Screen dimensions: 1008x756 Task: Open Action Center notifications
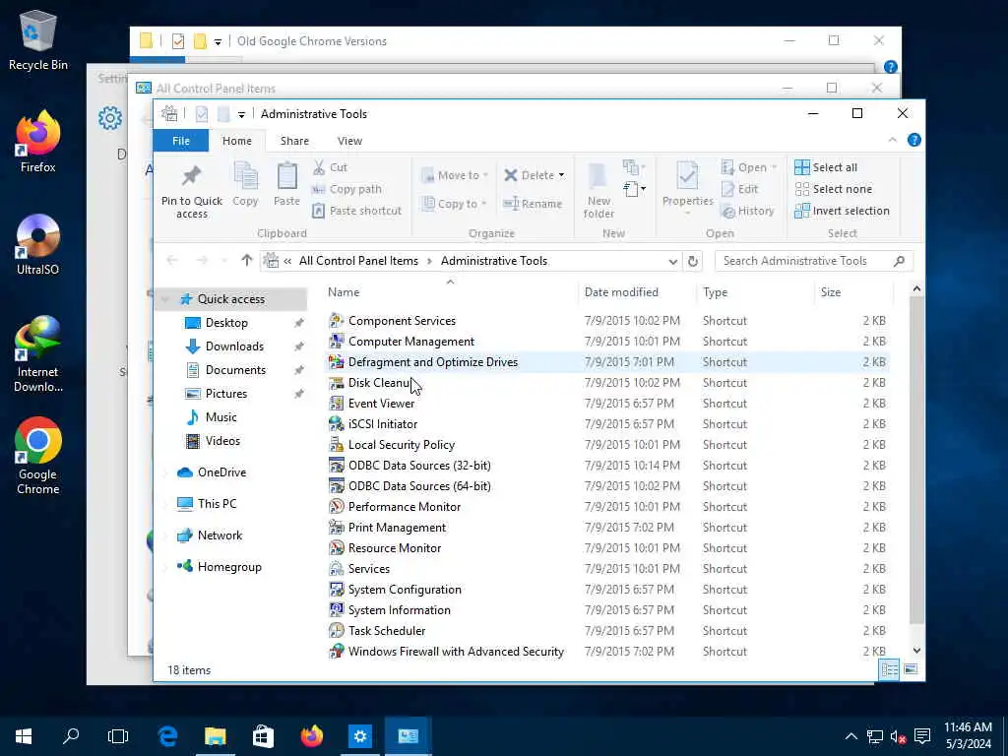[922, 736]
